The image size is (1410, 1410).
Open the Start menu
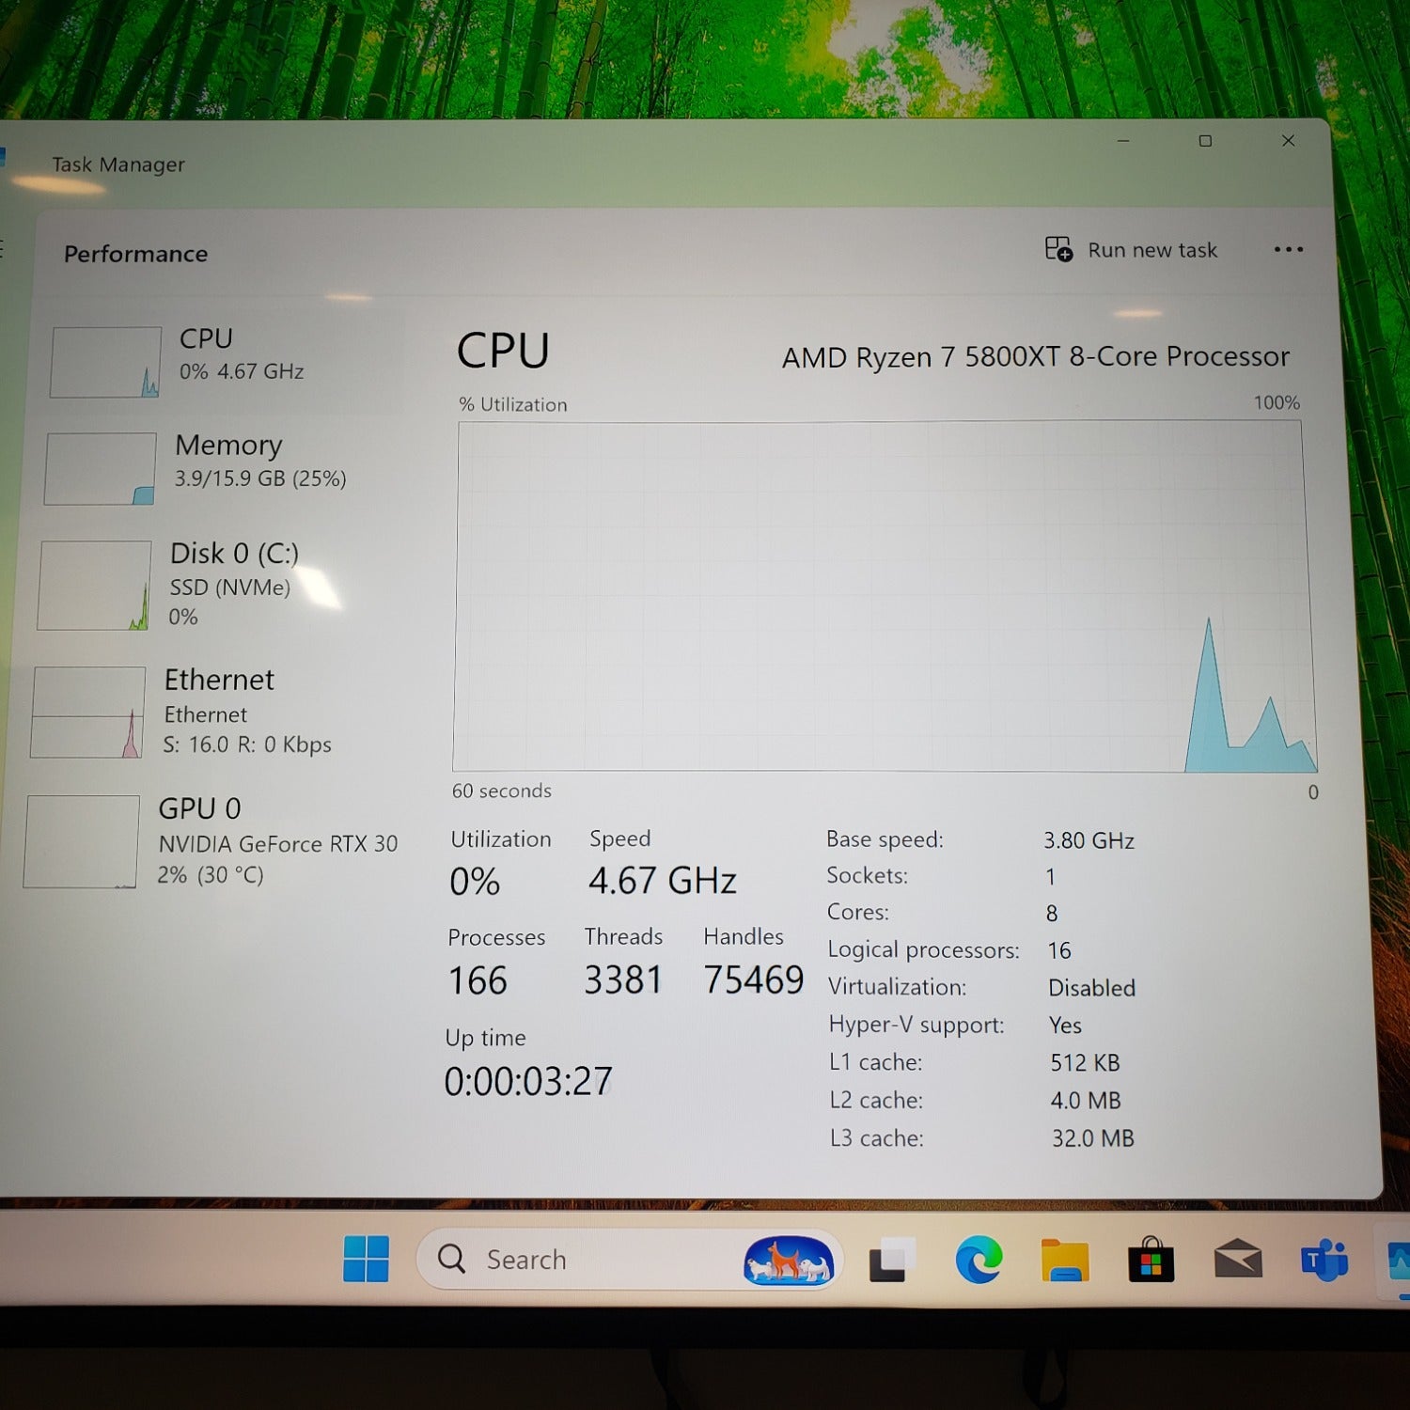367,1258
